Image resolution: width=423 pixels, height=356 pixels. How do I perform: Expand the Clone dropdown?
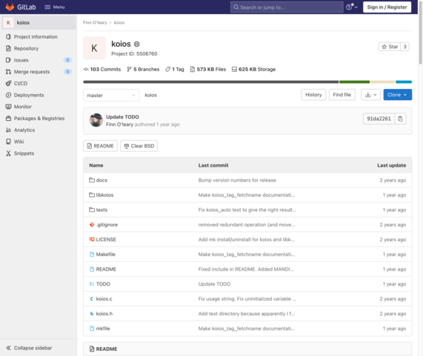pos(397,95)
